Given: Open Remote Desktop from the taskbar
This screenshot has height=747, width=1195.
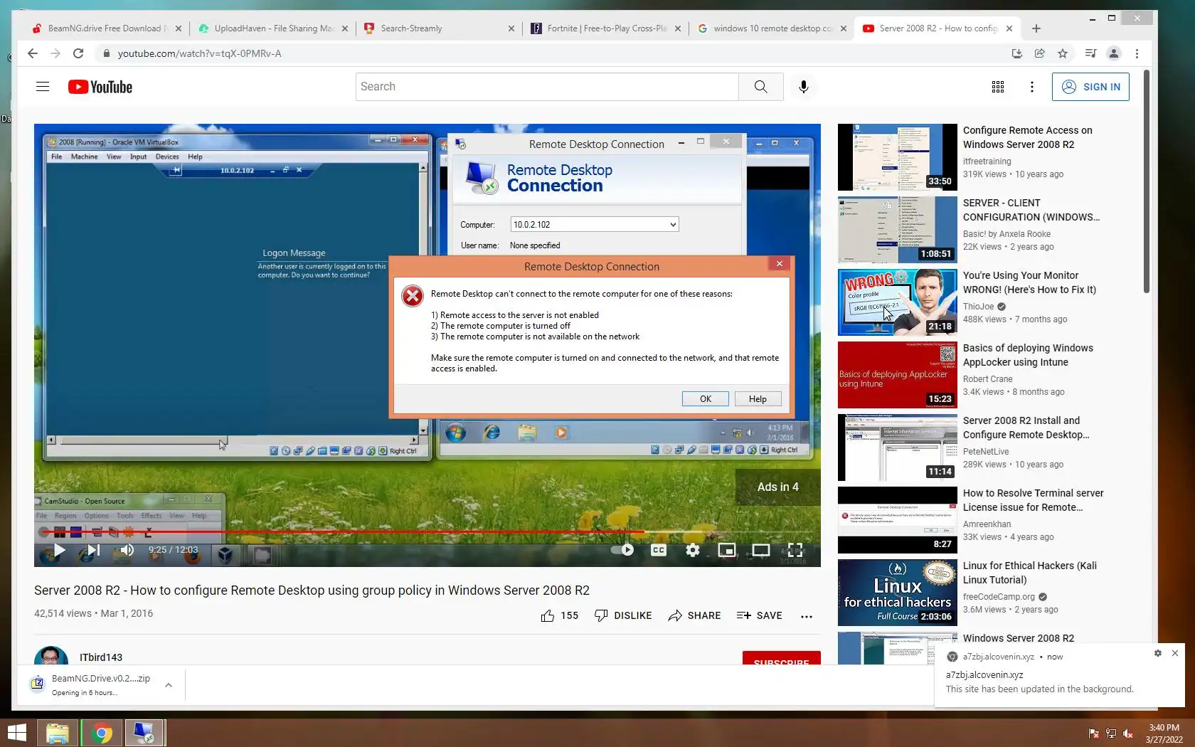Looking at the screenshot, I should (144, 733).
